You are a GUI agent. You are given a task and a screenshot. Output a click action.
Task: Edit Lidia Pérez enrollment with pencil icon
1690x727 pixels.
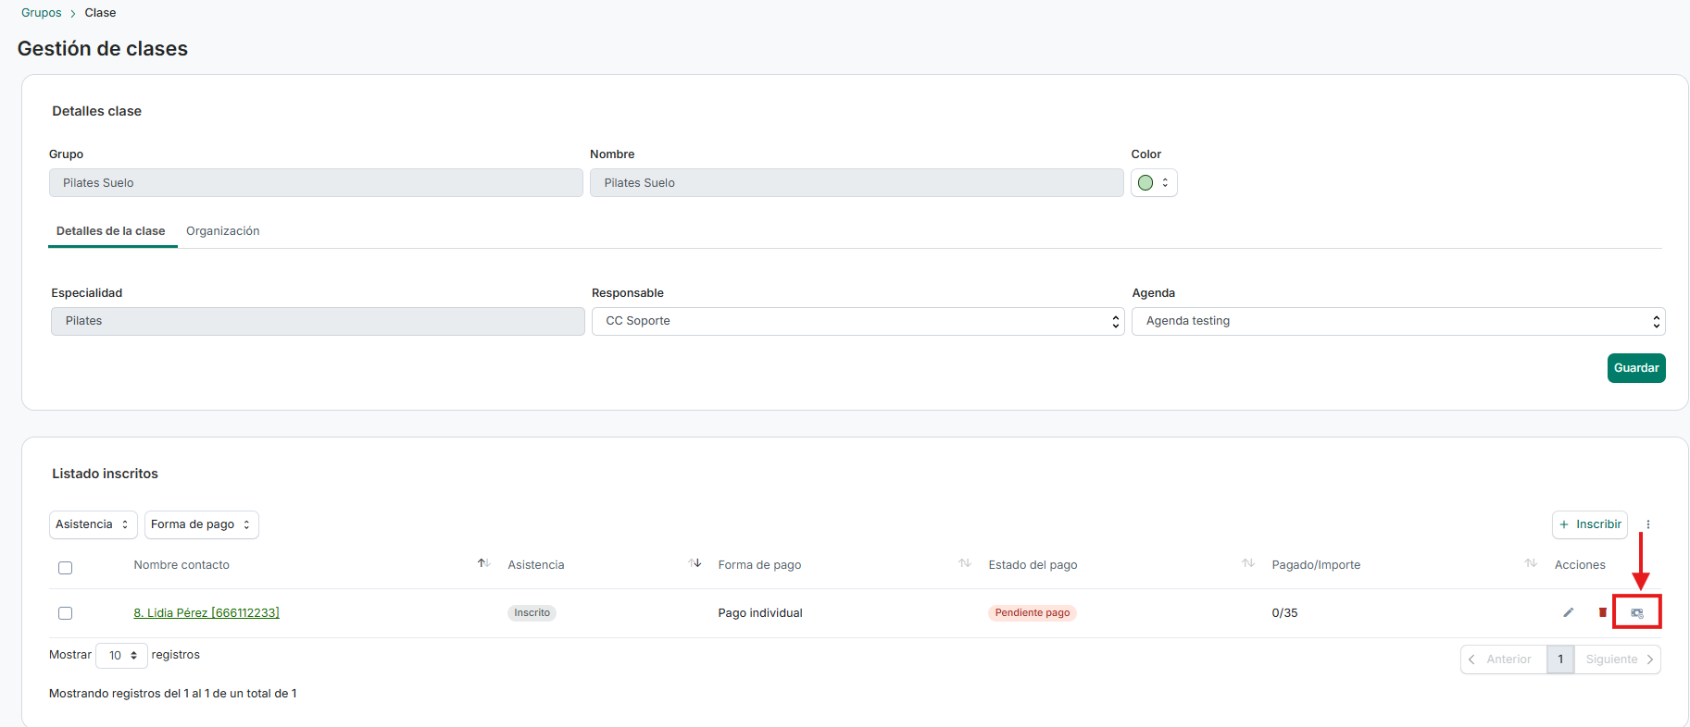point(1568,612)
